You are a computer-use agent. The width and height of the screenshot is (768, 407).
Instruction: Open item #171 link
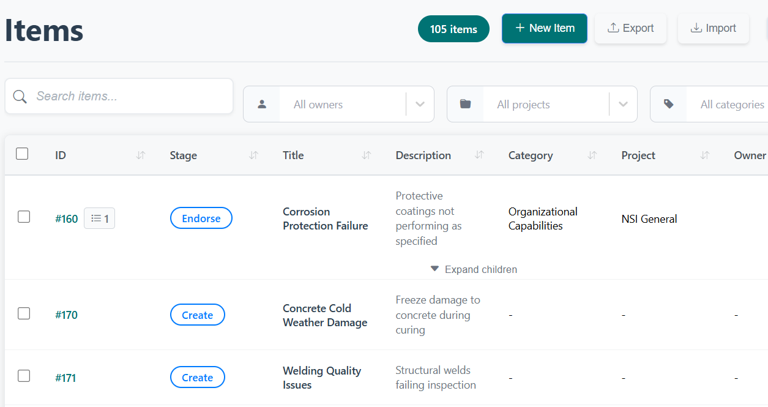(x=65, y=378)
